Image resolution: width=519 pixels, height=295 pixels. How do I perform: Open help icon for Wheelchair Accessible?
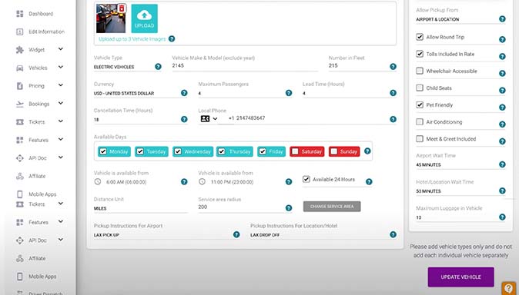pyautogui.click(x=502, y=73)
